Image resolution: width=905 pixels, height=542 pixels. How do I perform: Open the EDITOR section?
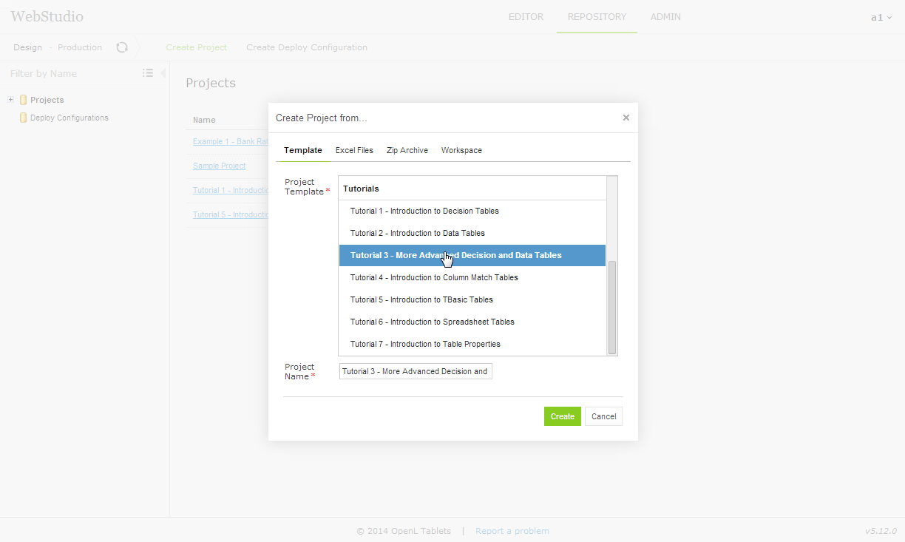tap(526, 16)
